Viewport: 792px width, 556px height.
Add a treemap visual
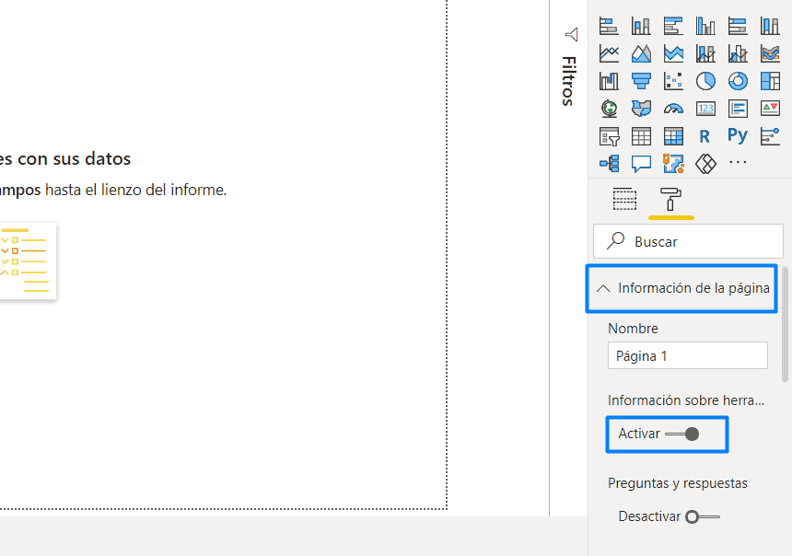click(770, 81)
